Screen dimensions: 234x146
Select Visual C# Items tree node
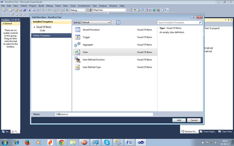coord(44,27)
